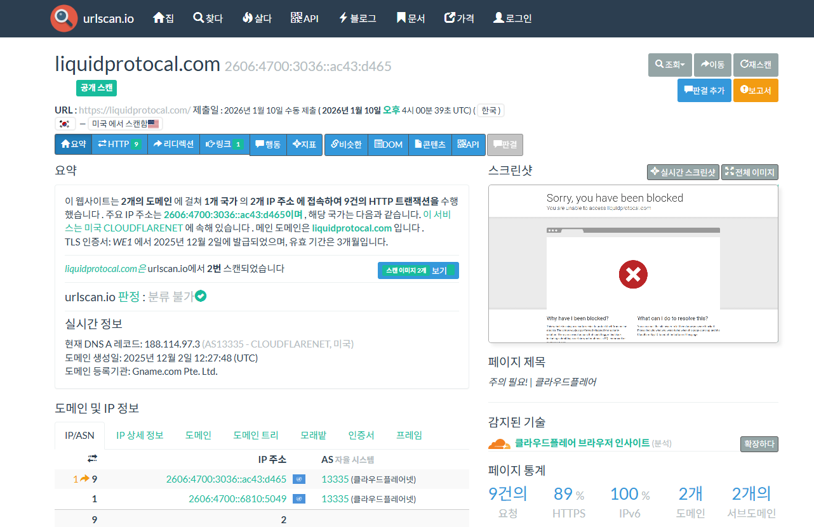The image size is (814, 527).
Task: Click the 전체 이미지 full image button
Action: pos(750,172)
